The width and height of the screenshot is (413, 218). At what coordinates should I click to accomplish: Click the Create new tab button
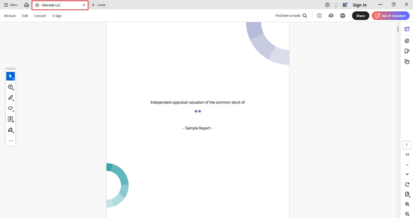coord(99,5)
